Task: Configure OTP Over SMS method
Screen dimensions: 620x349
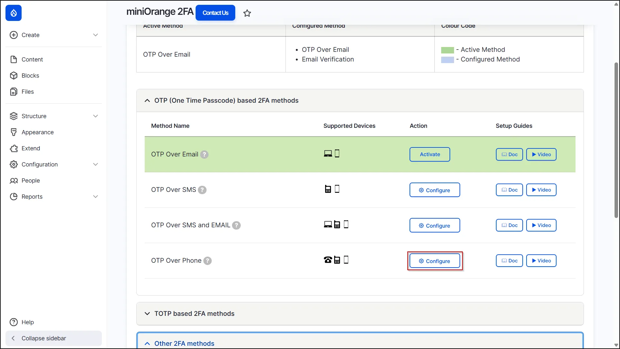Action: click(x=434, y=190)
